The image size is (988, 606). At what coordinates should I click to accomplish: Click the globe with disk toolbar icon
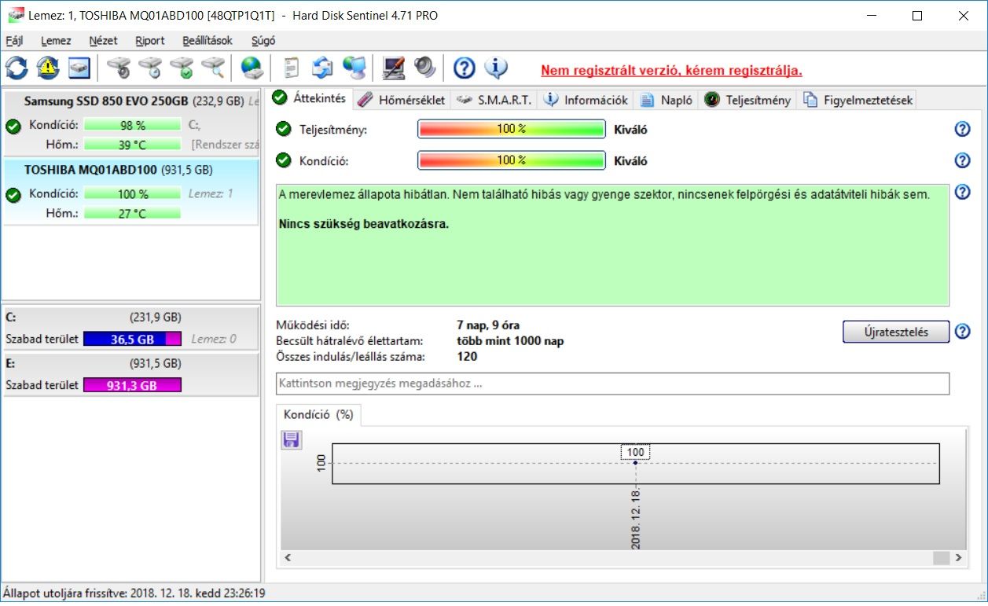(252, 68)
